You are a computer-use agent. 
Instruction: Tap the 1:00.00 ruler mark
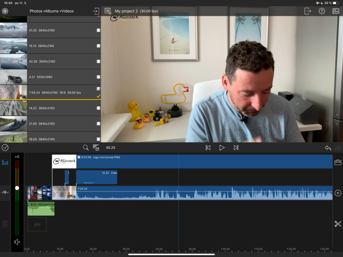[x=225, y=249]
